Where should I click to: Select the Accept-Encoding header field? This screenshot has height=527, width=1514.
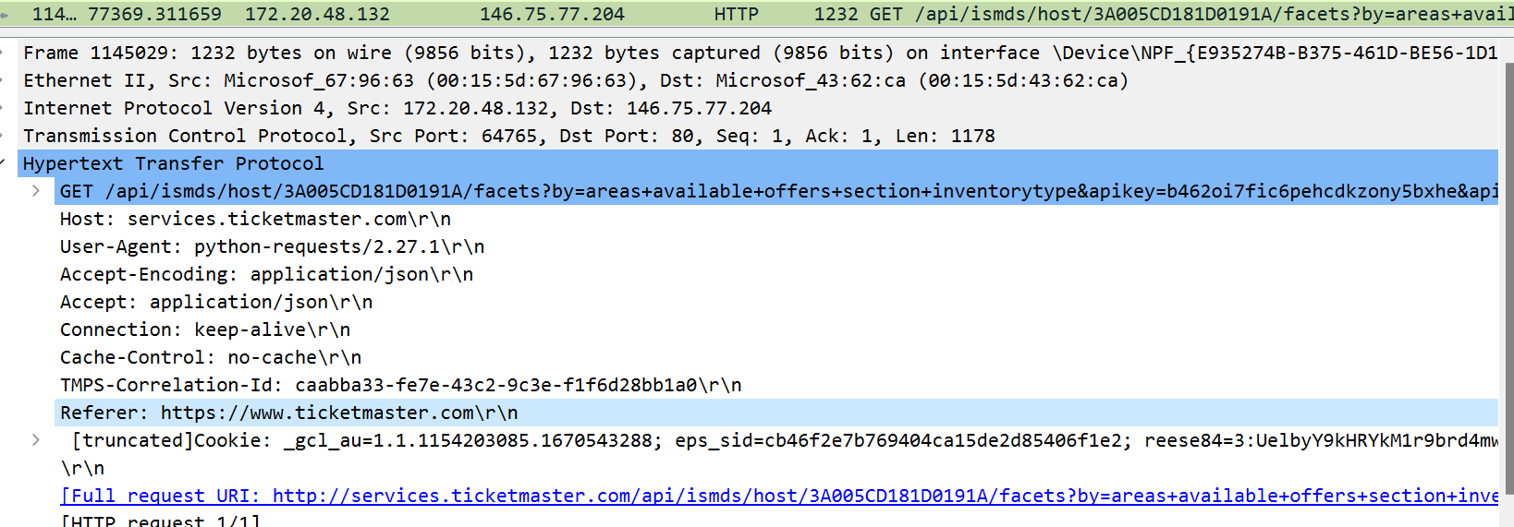coord(267,274)
